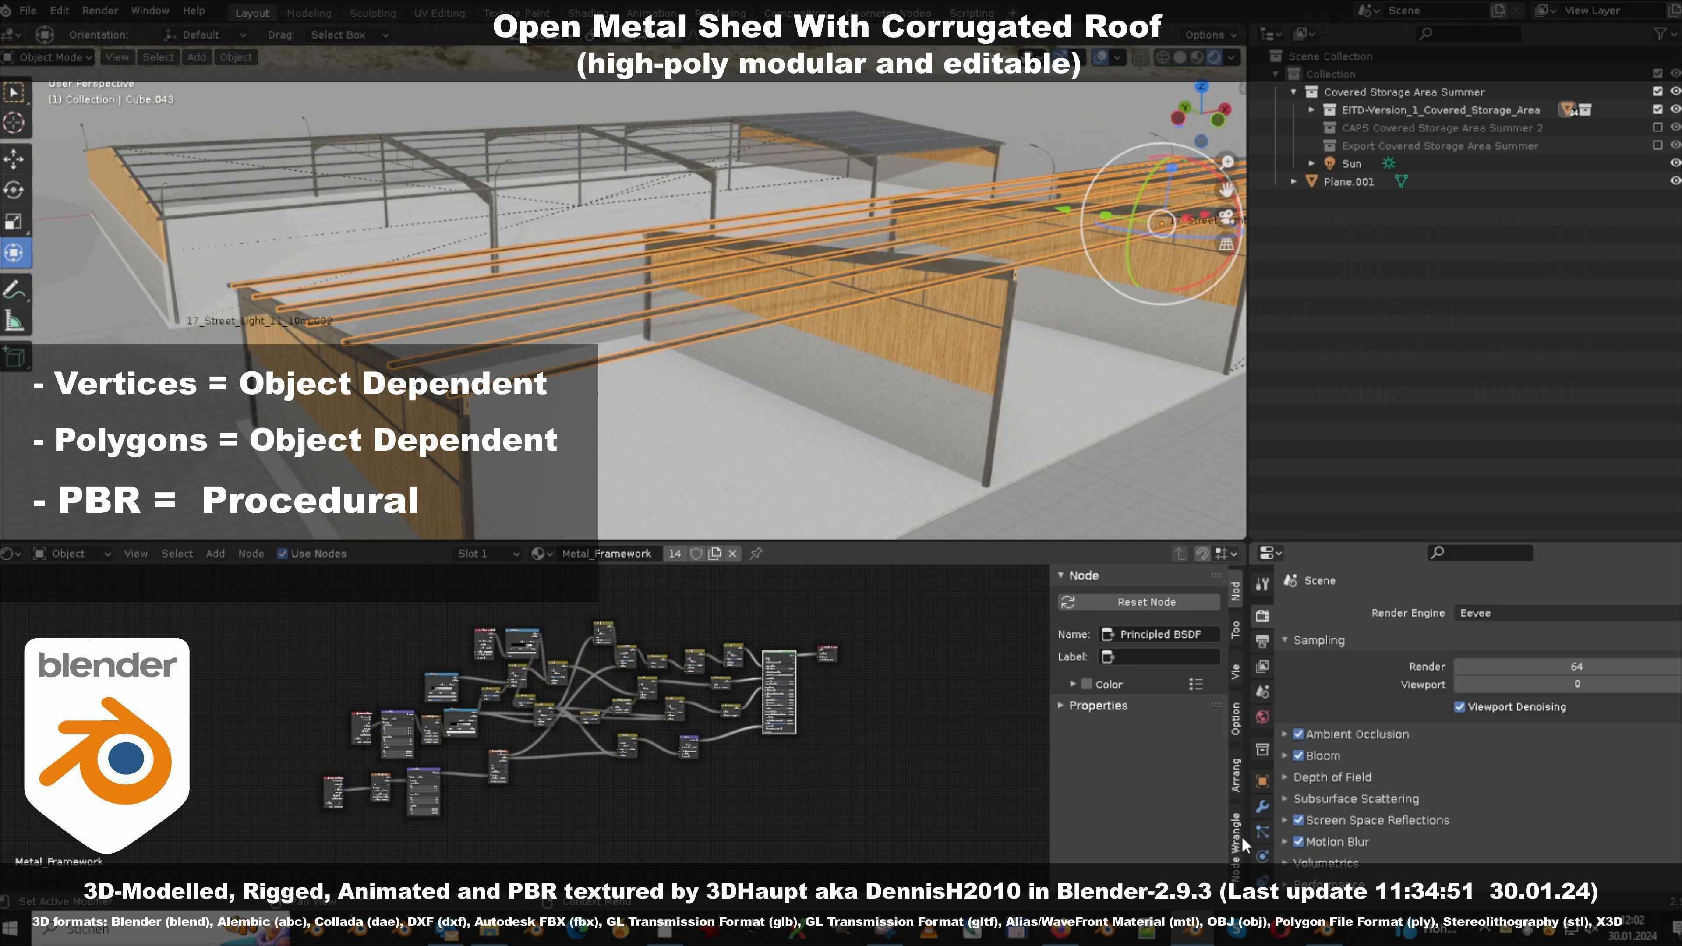Open the Window menu
The image size is (1682, 946).
pos(150,11)
